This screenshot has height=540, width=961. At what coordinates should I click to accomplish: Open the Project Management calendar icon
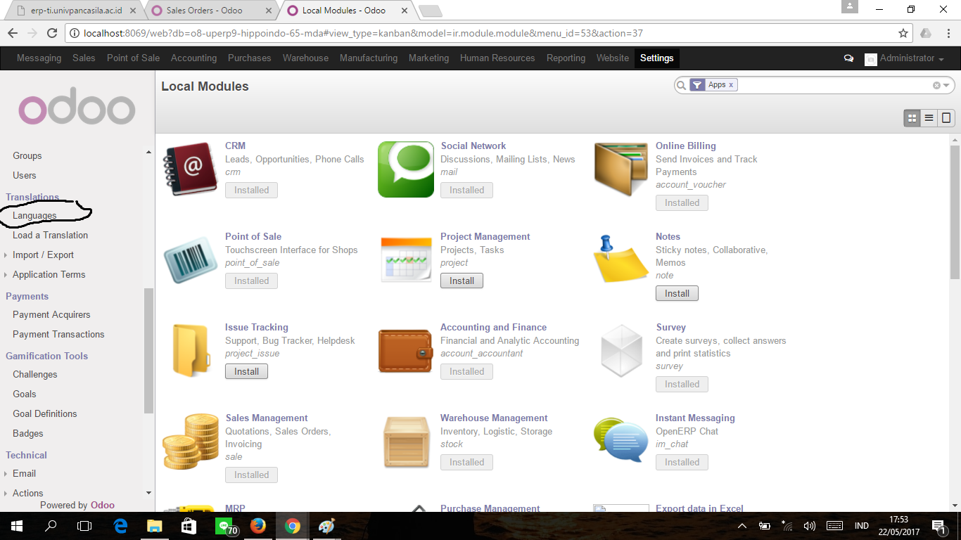[x=406, y=260]
